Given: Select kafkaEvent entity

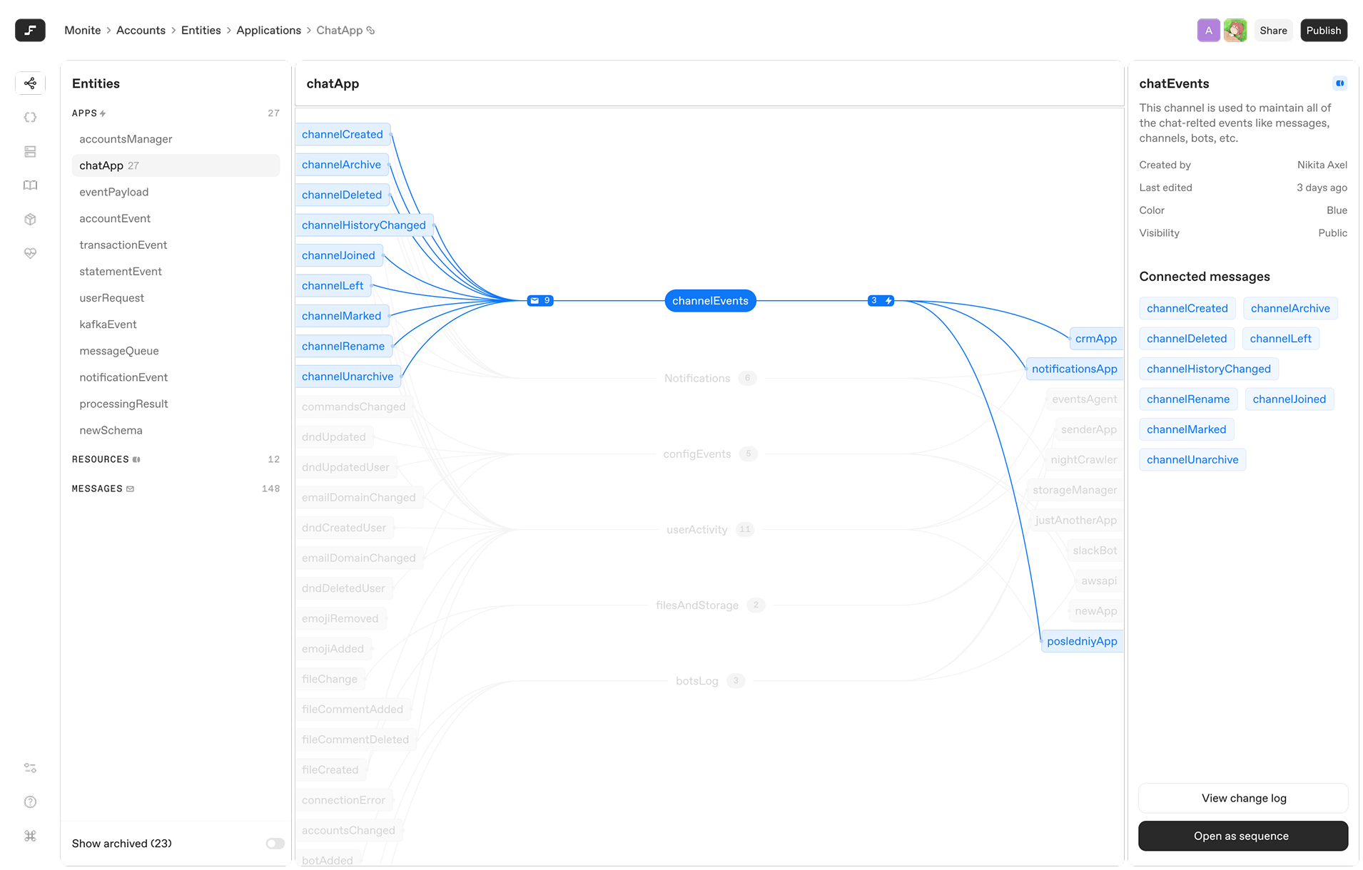Looking at the screenshot, I should tap(176, 324).
